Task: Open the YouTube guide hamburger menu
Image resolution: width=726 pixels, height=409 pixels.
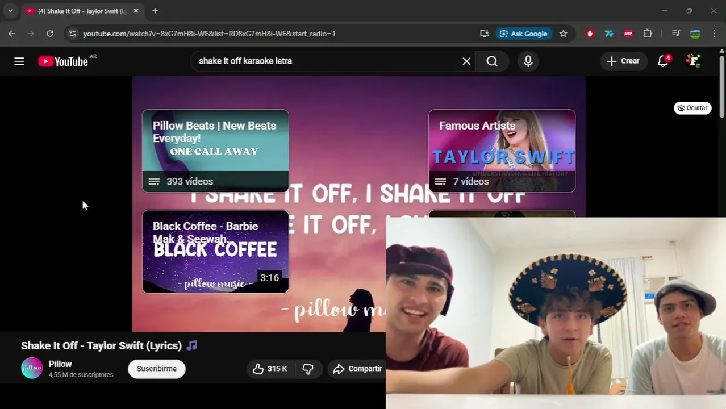Action: coord(19,61)
